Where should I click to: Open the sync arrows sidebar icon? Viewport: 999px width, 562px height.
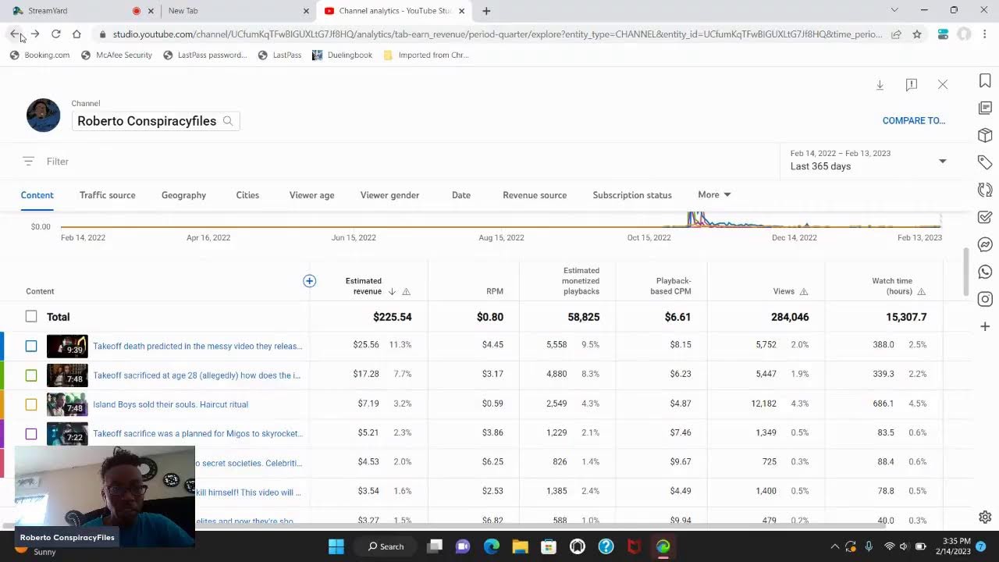click(x=985, y=190)
